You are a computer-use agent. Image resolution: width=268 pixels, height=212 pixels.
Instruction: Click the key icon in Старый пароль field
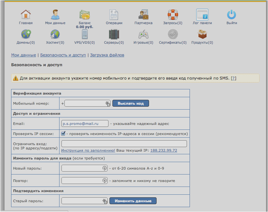105,201
